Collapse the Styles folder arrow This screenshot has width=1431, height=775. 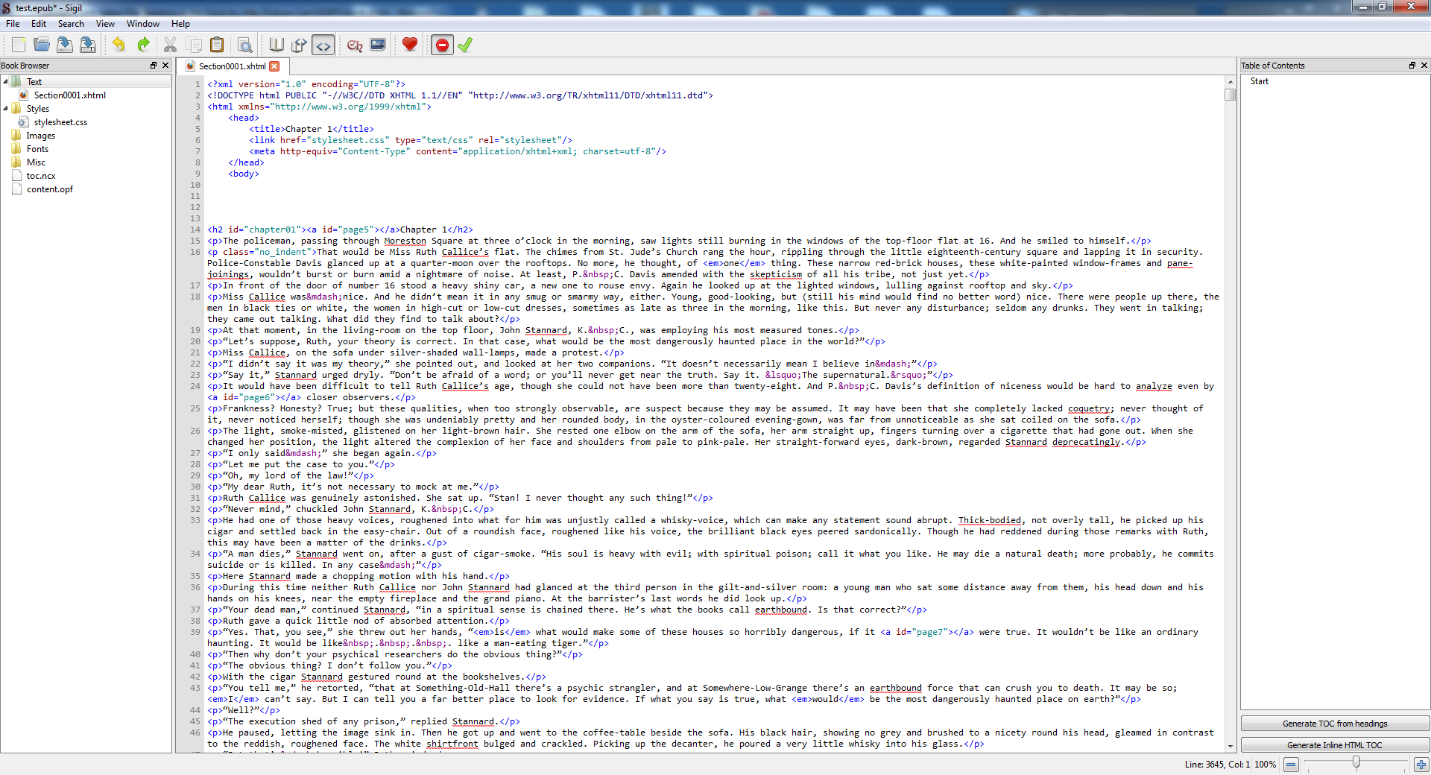coord(5,108)
